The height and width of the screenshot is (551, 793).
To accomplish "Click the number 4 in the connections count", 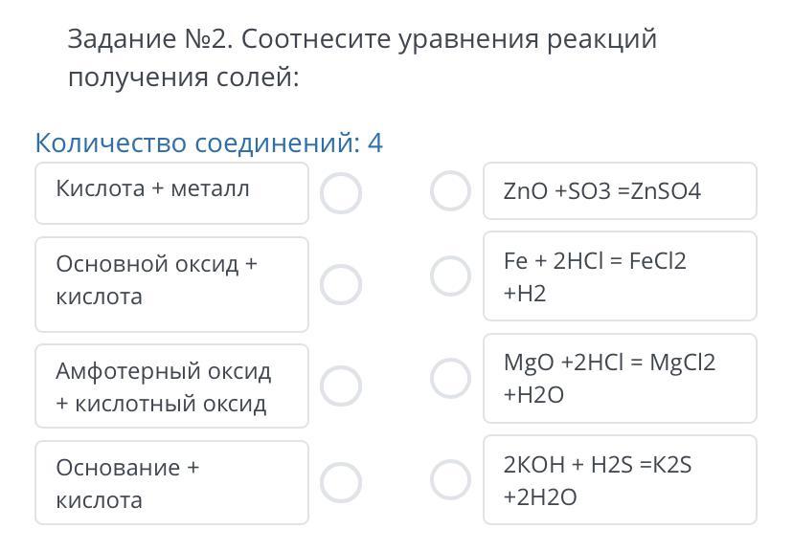I will pyautogui.click(x=374, y=143).
